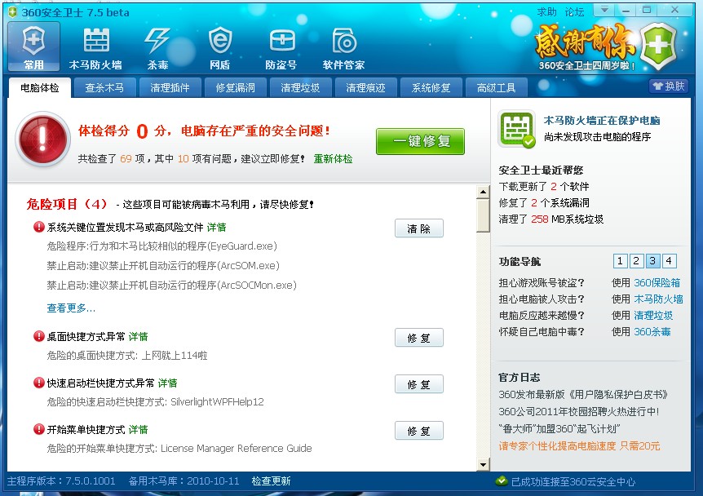The height and width of the screenshot is (496, 703).
Task: Switch to the 高级工具 tab
Action: coord(497,88)
